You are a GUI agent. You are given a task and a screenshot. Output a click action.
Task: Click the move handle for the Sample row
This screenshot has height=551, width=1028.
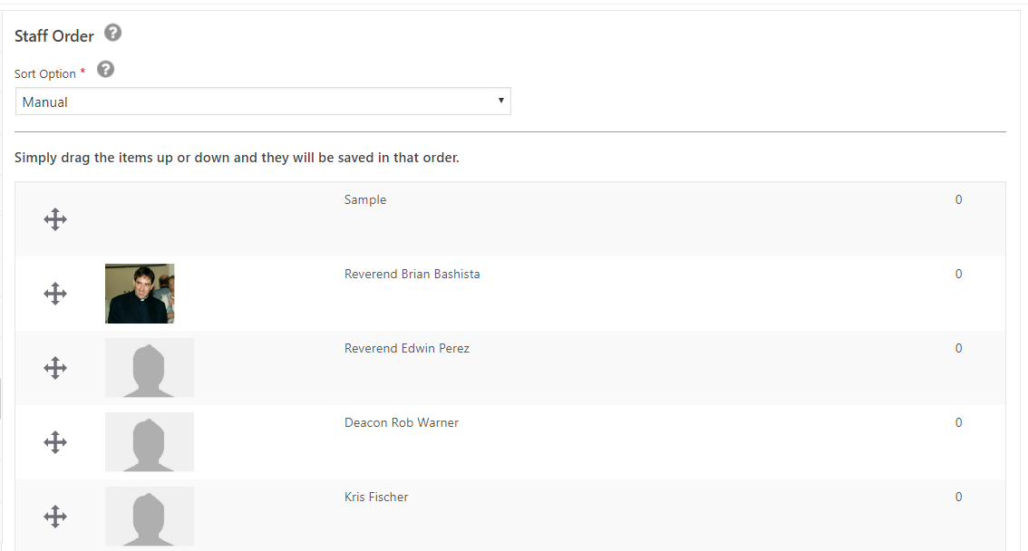[x=55, y=219]
